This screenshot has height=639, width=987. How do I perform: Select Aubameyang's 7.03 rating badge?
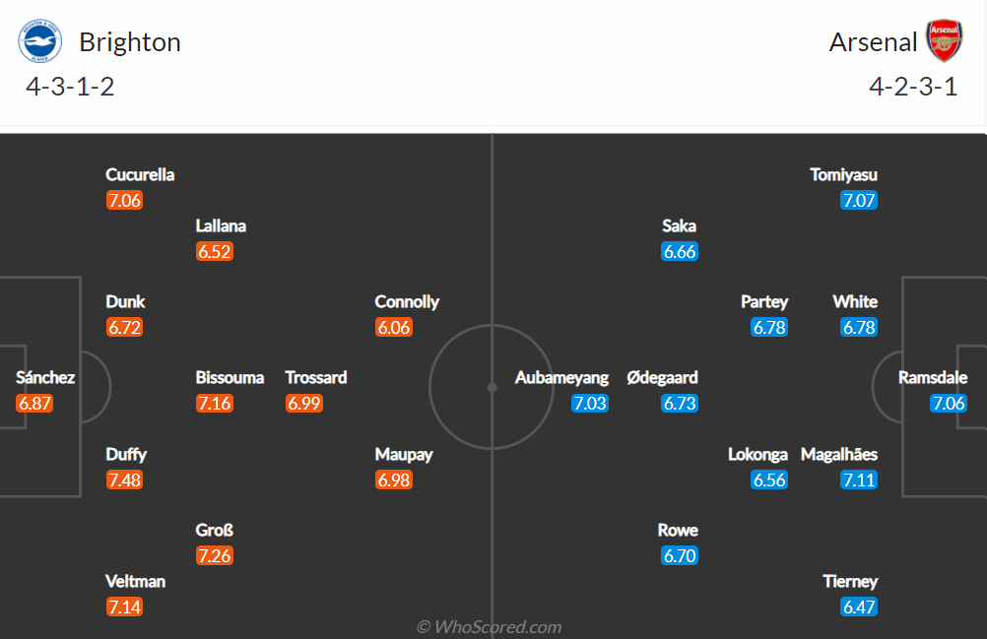(590, 403)
